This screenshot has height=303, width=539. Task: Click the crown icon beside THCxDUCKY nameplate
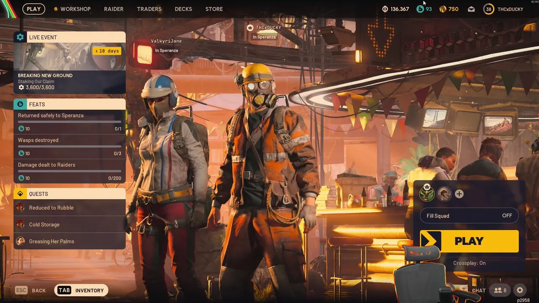coord(250,28)
